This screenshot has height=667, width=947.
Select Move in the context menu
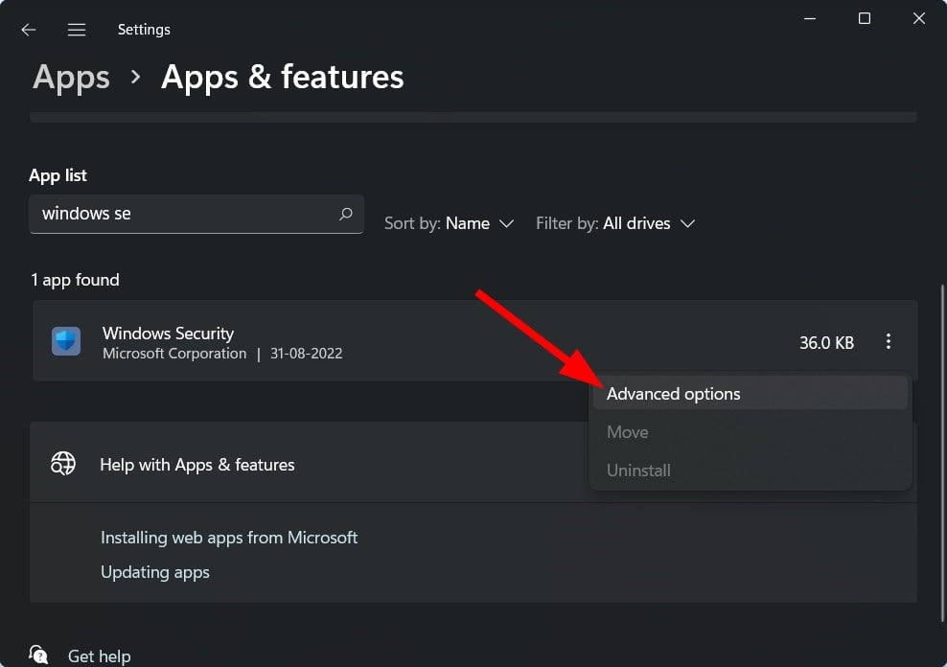point(628,432)
